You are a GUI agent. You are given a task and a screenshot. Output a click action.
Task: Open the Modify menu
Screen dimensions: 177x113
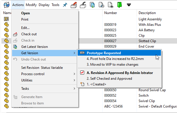[x=31, y=5]
